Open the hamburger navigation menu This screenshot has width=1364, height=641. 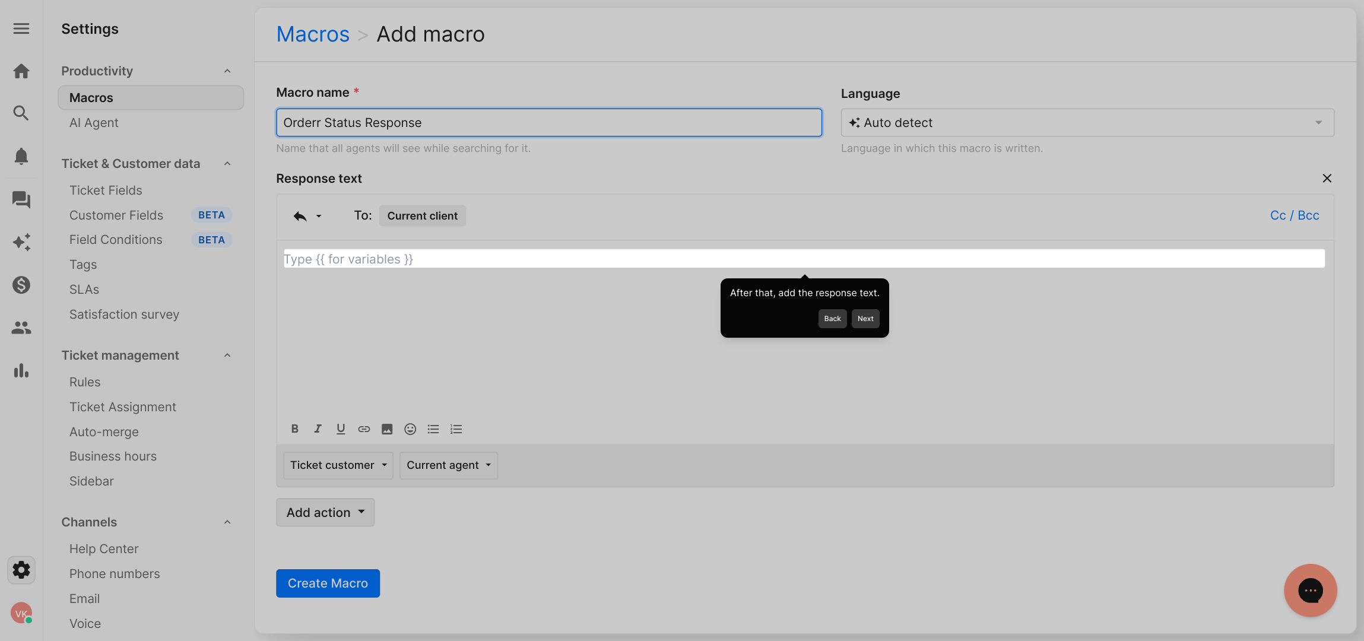21,28
